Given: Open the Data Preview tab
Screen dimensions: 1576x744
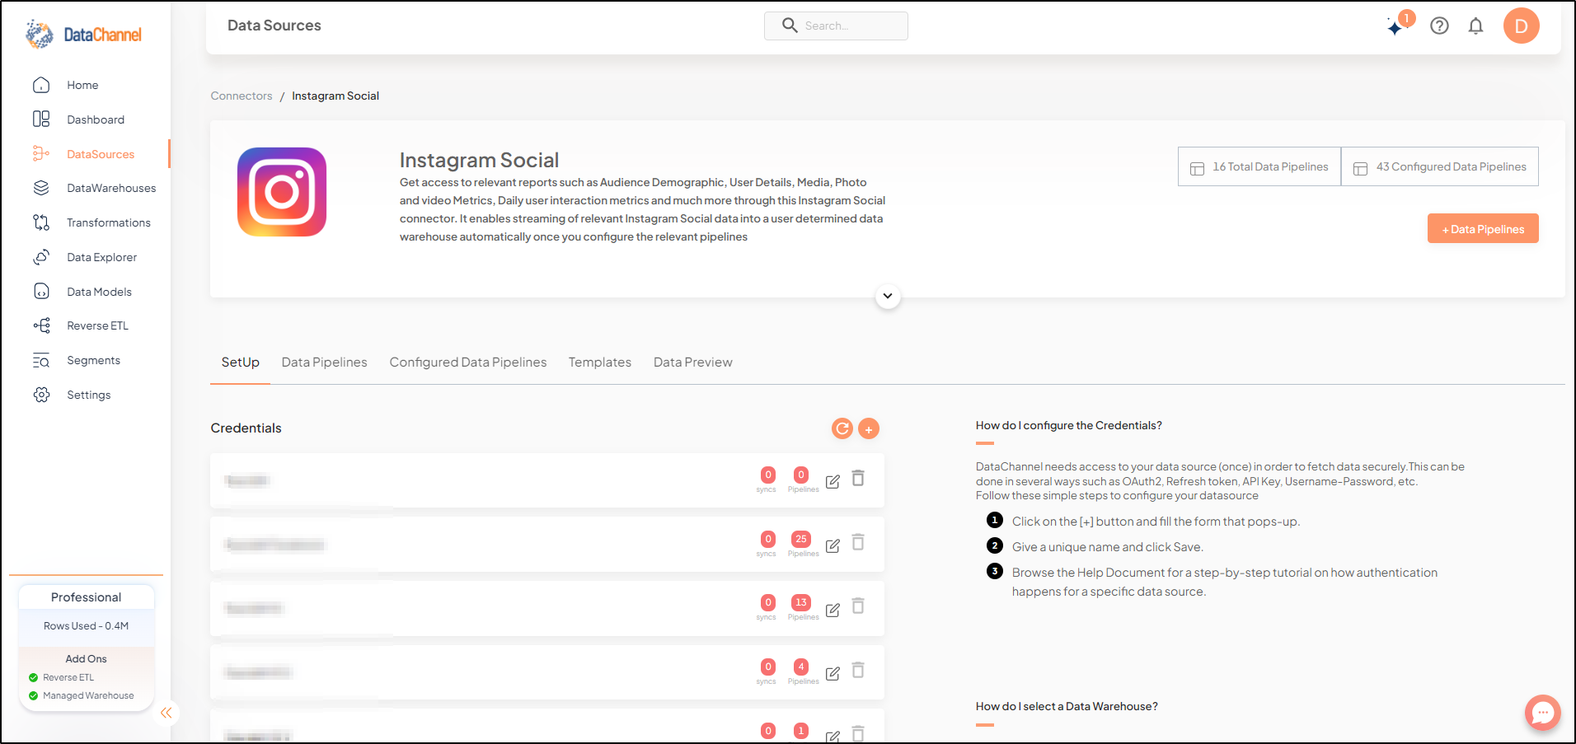Looking at the screenshot, I should coord(693,363).
